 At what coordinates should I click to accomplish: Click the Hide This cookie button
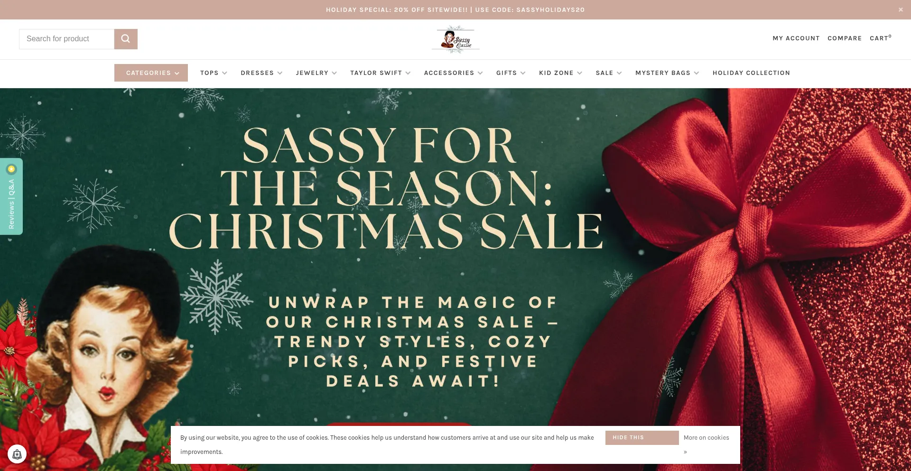[x=642, y=438]
